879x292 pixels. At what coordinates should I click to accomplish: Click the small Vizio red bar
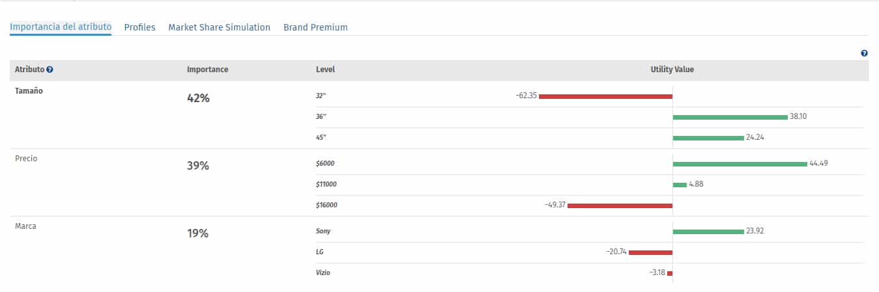(x=670, y=273)
